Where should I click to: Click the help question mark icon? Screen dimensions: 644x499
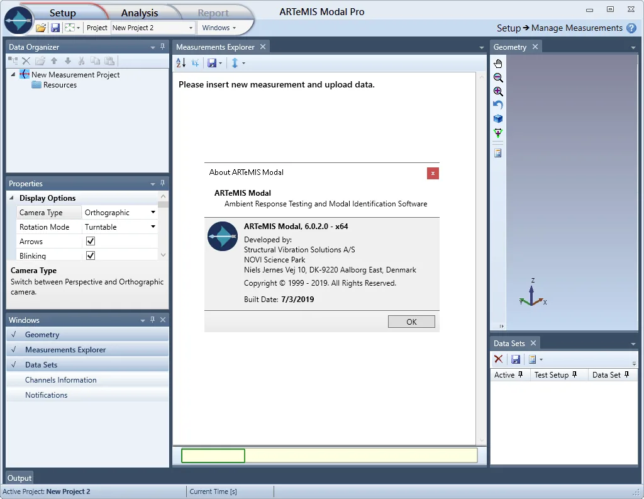[631, 28]
